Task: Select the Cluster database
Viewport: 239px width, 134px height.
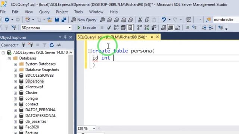Action: (31, 93)
